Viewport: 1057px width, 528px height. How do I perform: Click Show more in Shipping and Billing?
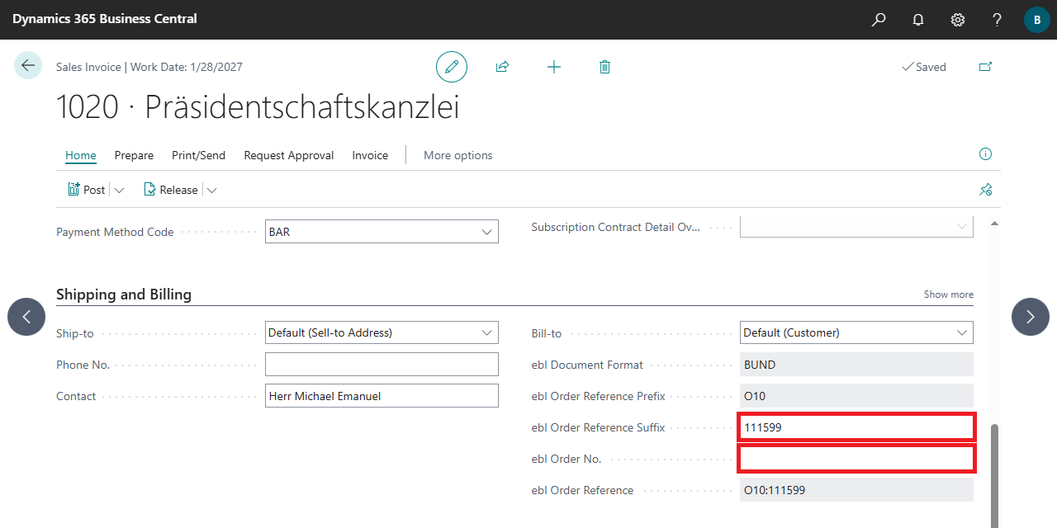948,295
